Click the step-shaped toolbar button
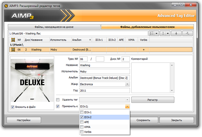This screenshot has width=202, height=137. click(x=188, y=34)
